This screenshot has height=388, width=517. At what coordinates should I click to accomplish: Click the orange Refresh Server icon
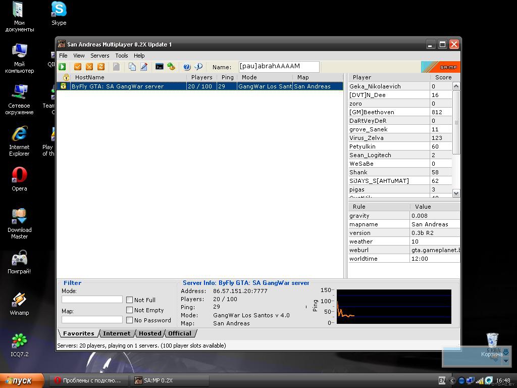point(101,67)
